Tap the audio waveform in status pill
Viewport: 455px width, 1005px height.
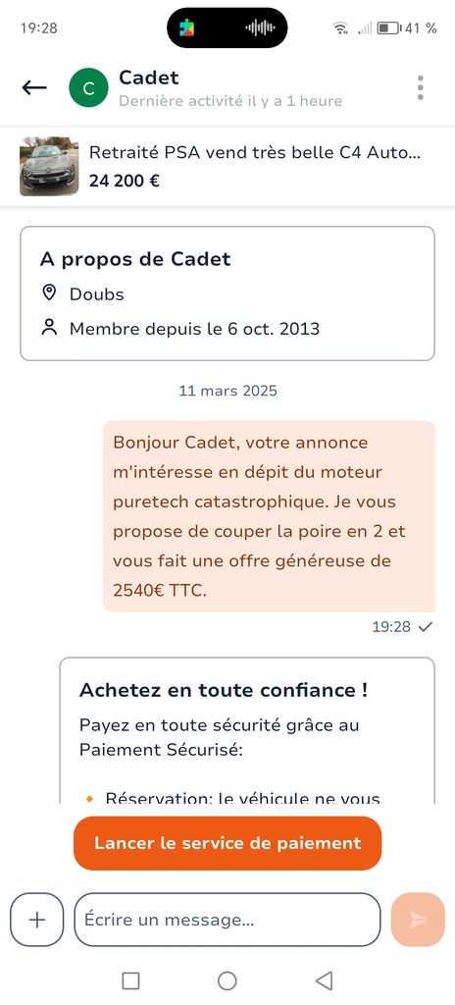click(x=260, y=27)
